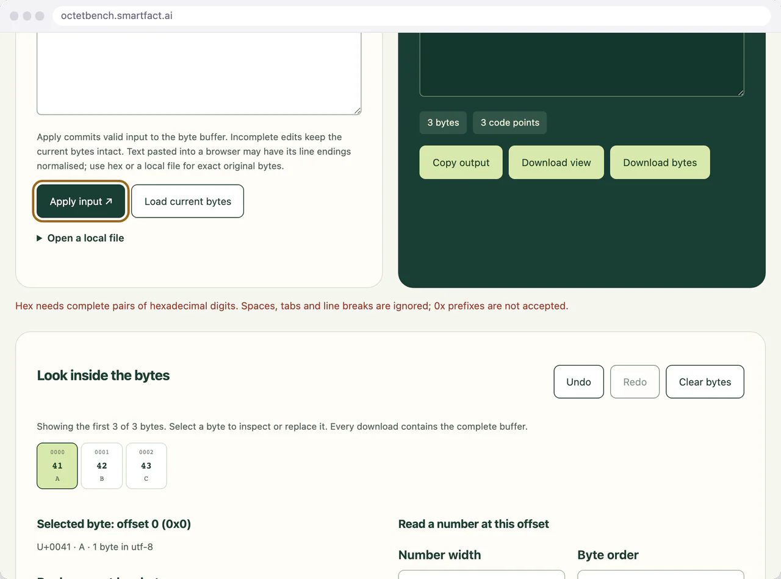Click the browser address bar octetbench.smartfact.ai
Screen dimensions: 781x579
coord(412,16)
